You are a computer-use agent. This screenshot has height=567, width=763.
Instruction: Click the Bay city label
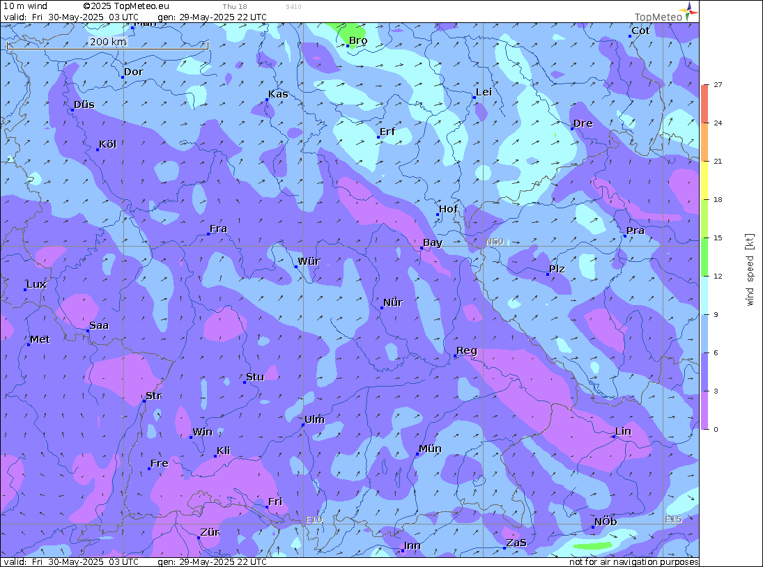click(x=433, y=242)
